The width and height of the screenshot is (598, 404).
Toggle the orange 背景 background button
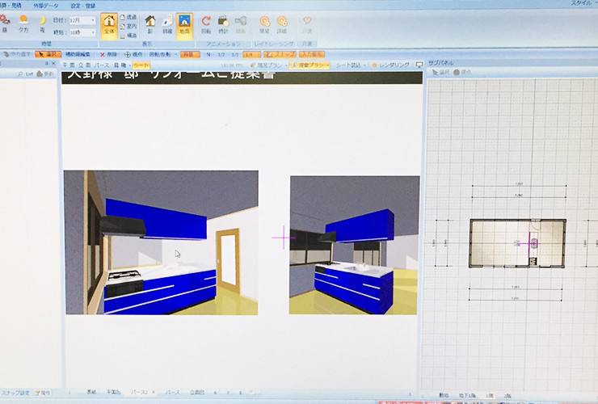pos(190,55)
